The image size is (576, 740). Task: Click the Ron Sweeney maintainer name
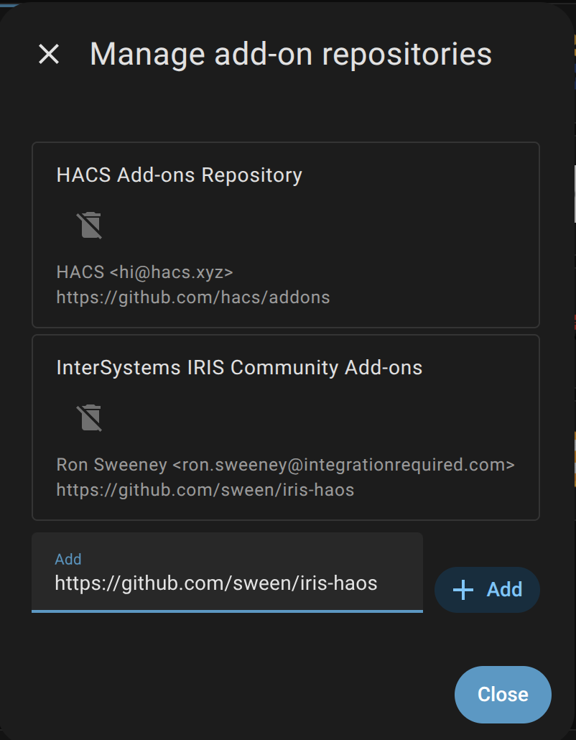coord(111,465)
